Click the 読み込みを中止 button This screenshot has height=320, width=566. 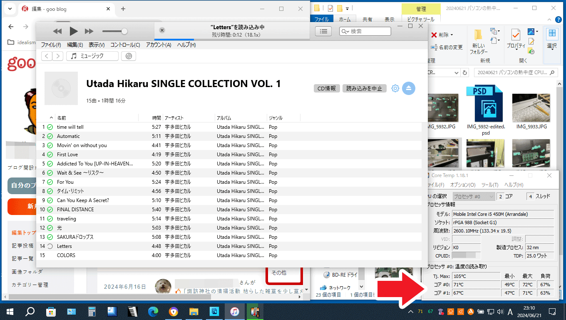364,88
